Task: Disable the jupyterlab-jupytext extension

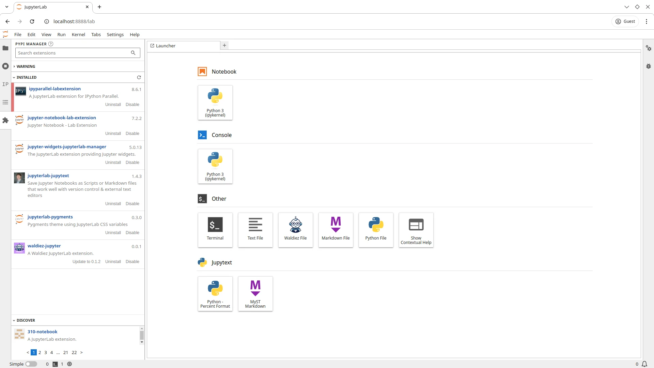Action: point(132,204)
